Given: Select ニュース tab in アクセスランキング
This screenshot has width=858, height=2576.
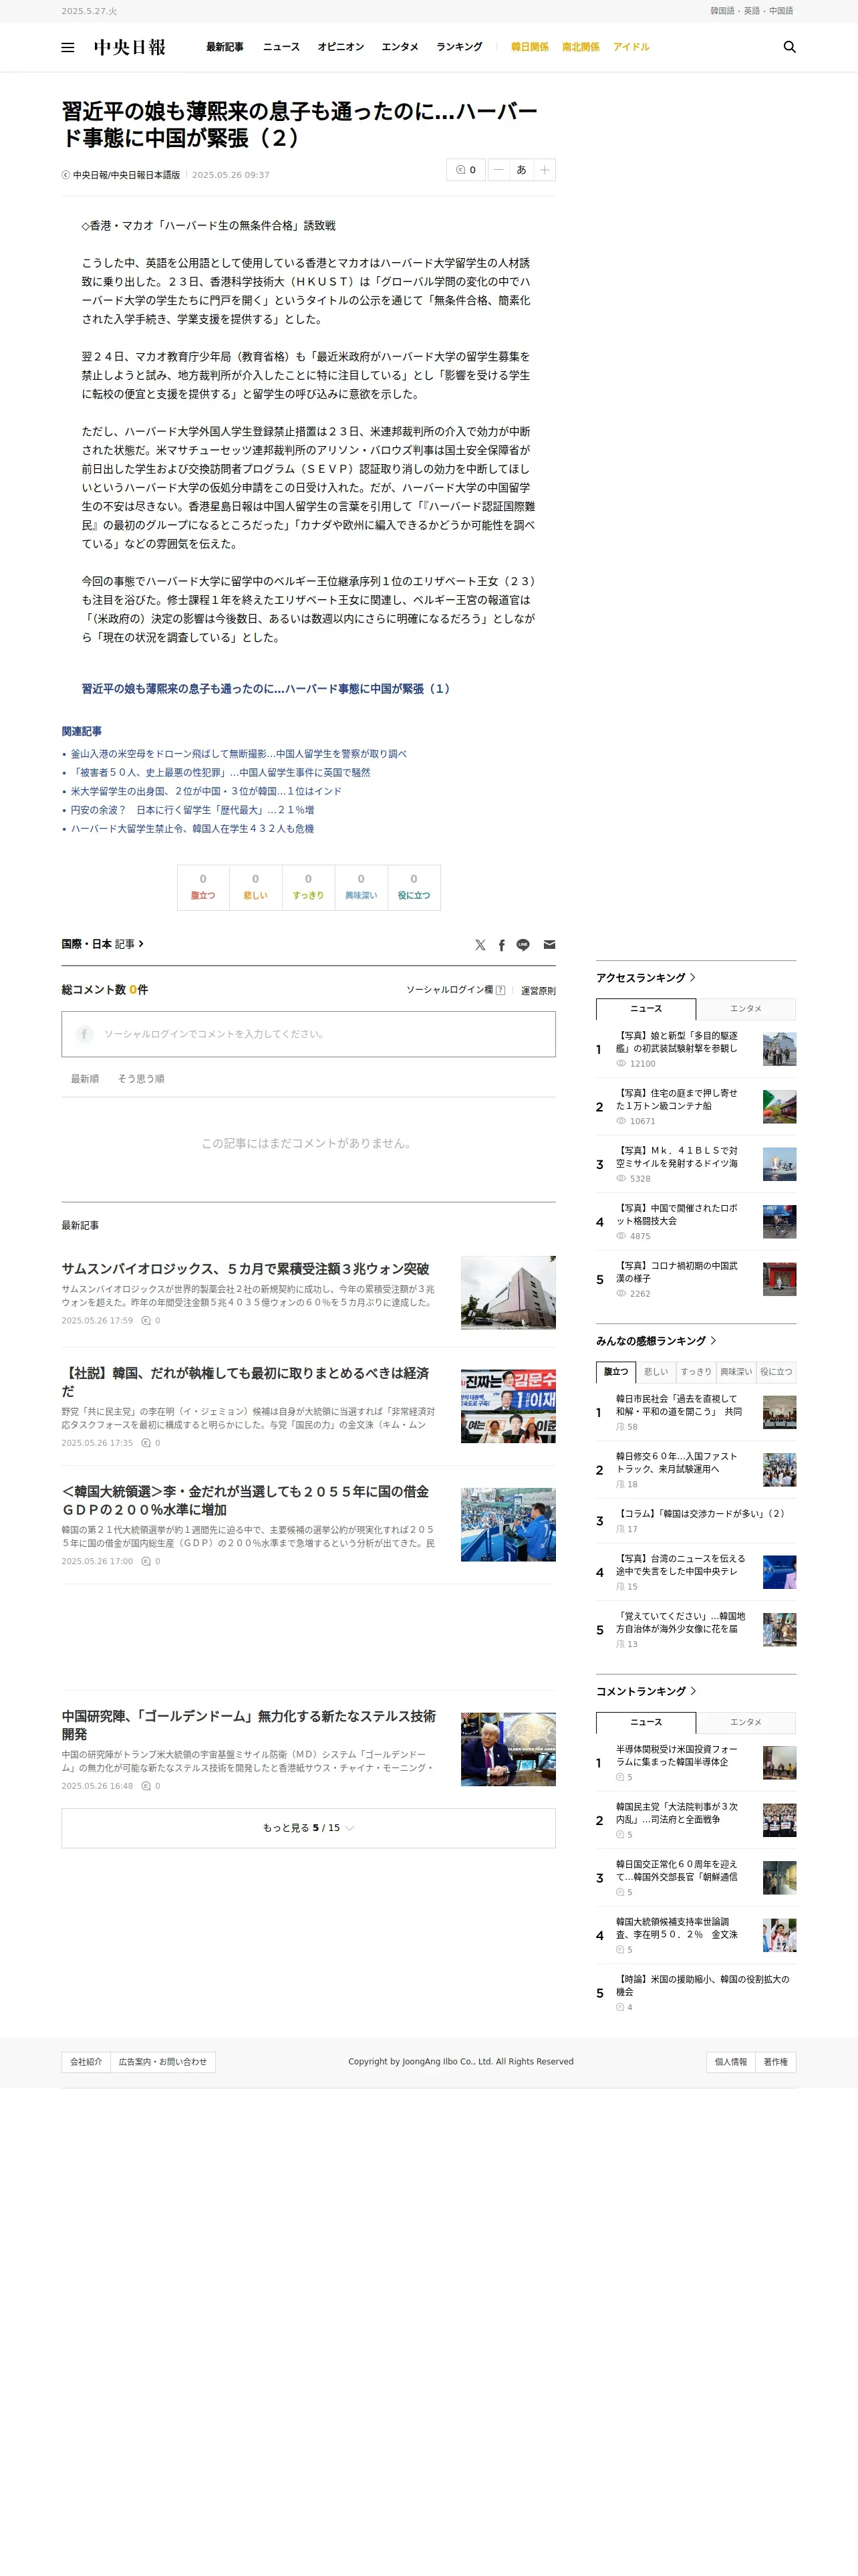Looking at the screenshot, I should click(646, 1009).
